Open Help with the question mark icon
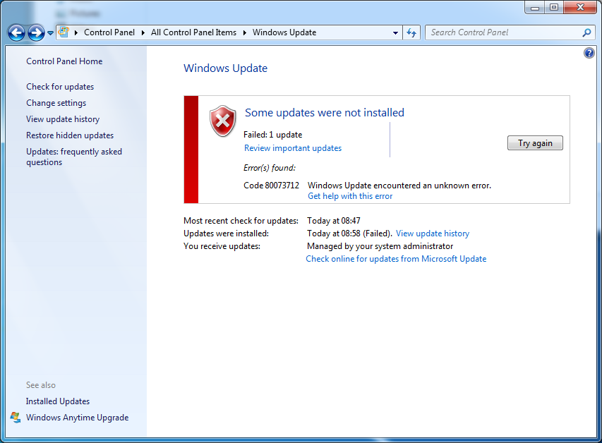This screenshot has height=443, width=602. pos(589,53)
